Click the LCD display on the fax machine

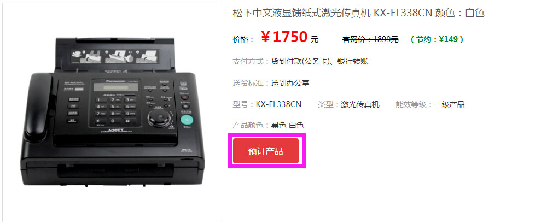point(114,87)
